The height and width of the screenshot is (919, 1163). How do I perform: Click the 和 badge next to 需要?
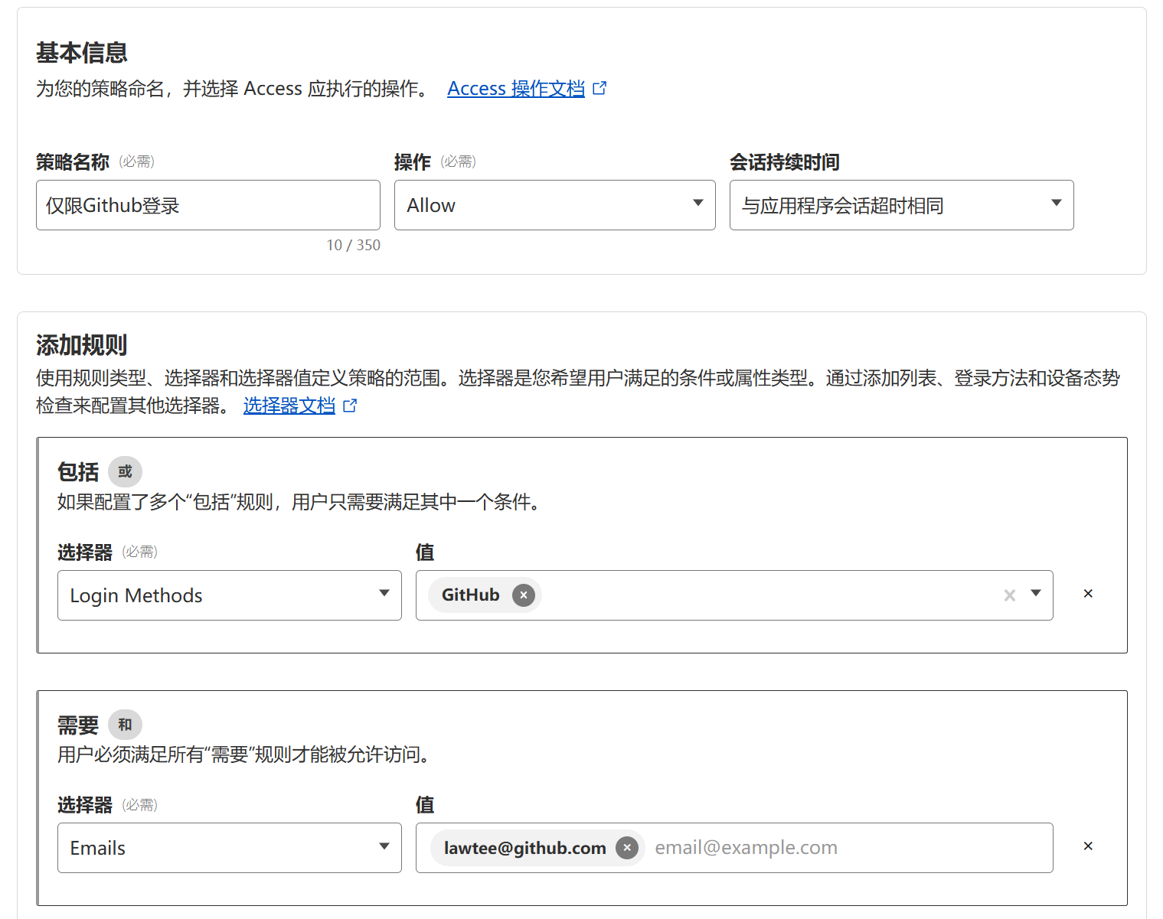click(125, 725)
